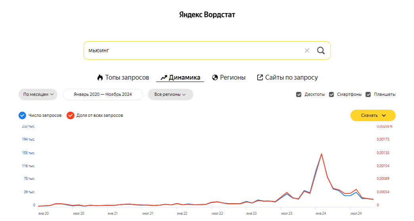Expand the Все регионы dropdown

[171, 94]
